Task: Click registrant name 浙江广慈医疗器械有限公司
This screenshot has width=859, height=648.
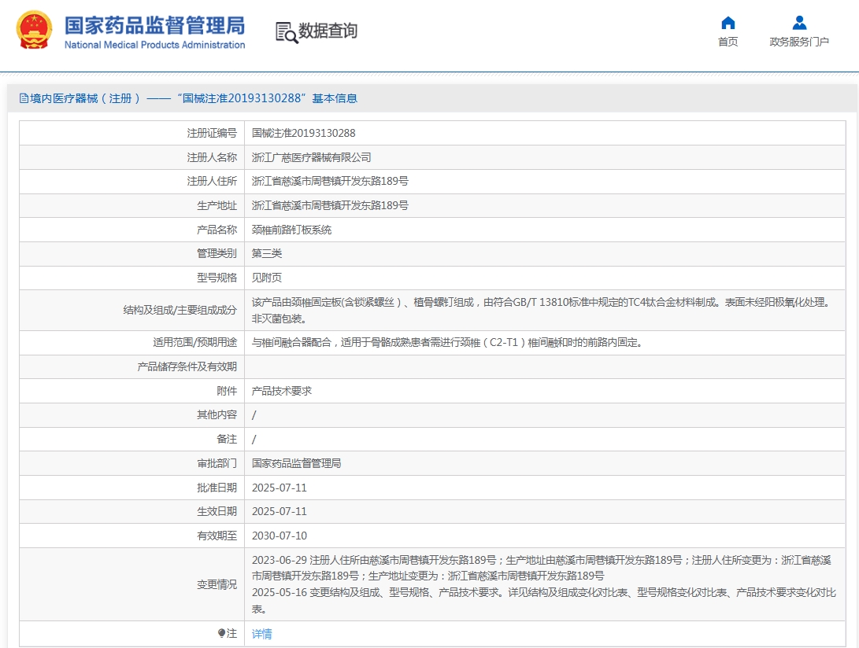Action: coord(311,157)
